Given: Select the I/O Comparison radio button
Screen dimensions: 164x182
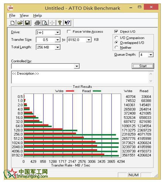Looking at the screenshot, I should click(116, 38).
